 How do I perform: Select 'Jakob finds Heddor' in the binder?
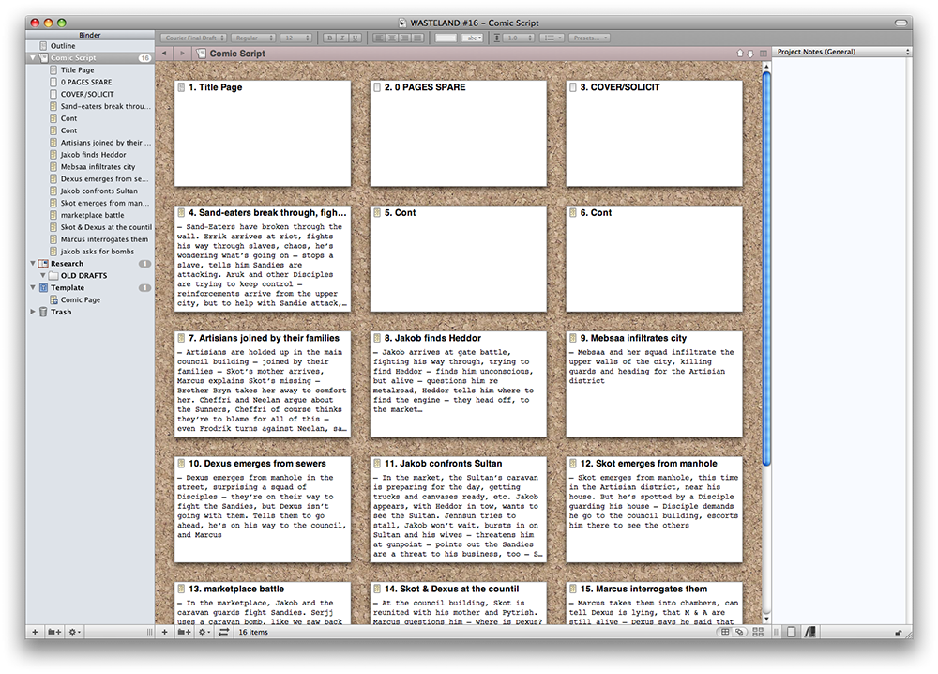coord(93,155)
